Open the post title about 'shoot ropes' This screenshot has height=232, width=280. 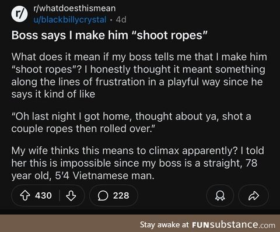click(x=108, y=36)
